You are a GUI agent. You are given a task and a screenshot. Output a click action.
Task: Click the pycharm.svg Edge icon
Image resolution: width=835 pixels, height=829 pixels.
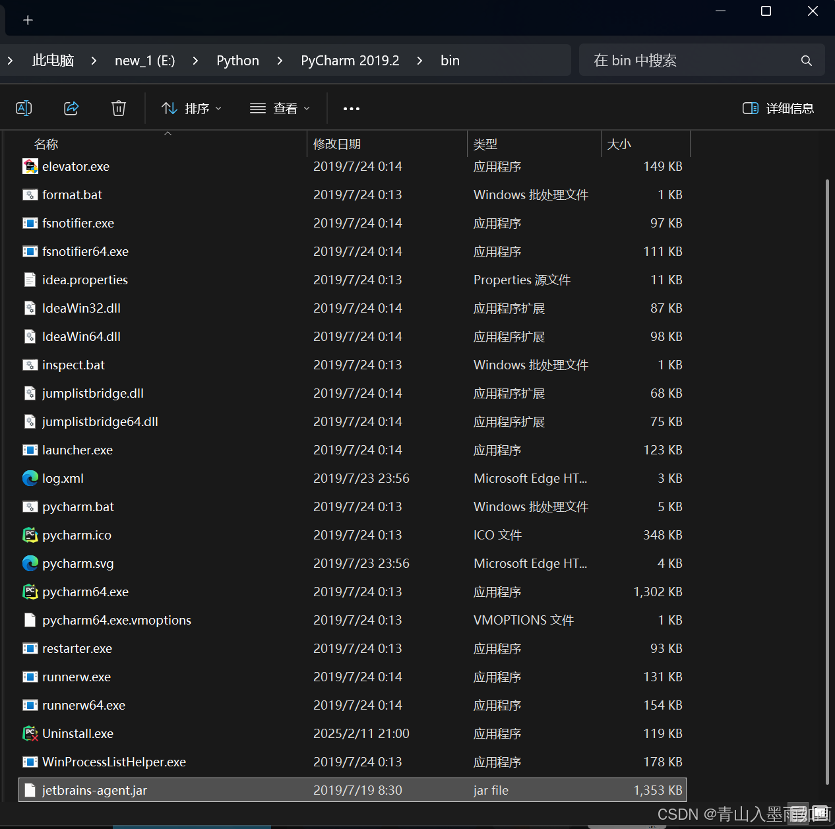[x=30, y=563]
